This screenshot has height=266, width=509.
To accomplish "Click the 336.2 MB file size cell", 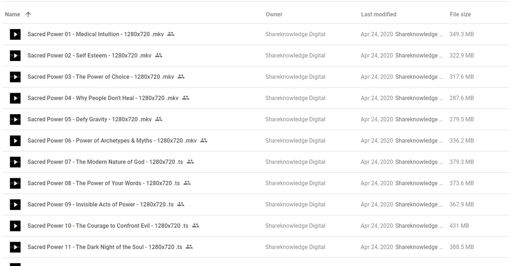I will pyautogui.click(x=461, y=141).
